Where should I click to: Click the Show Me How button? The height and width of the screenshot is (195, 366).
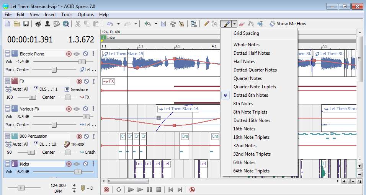tap(288, 24)
